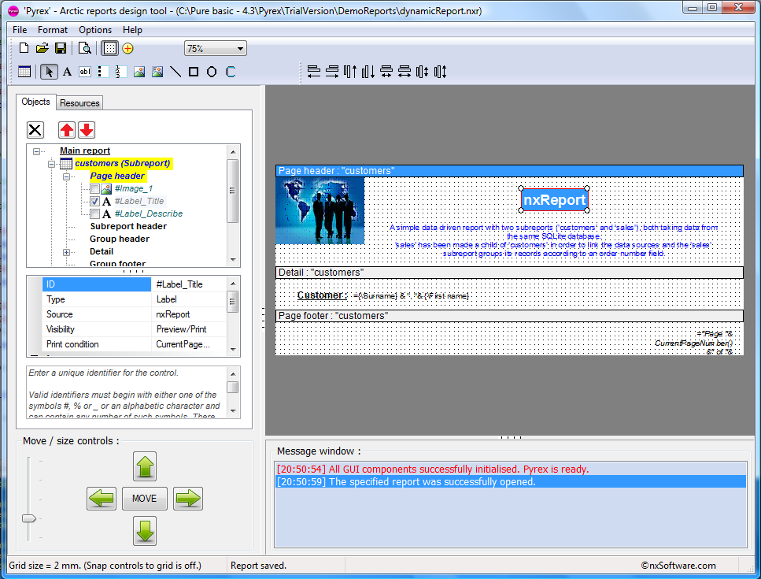
Task: Collapse the Page header tree node
Action: [67, 176]
